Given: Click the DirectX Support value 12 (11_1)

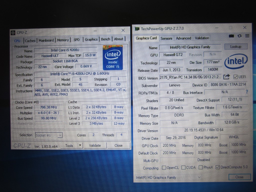Looking at the screenshot, I should point(235,99).
